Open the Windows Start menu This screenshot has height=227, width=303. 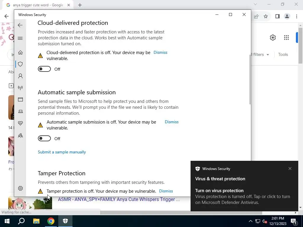(x=7, y=221)
